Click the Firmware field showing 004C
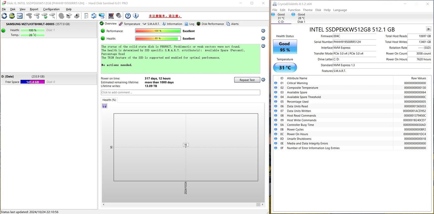434x214 pixels. pyautogui.click(x=354, y=36)
